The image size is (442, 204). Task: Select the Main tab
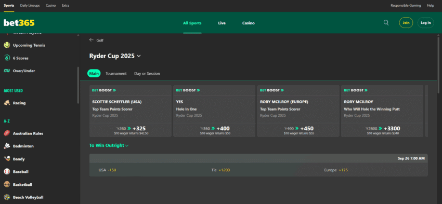click(x=94, y=73)
